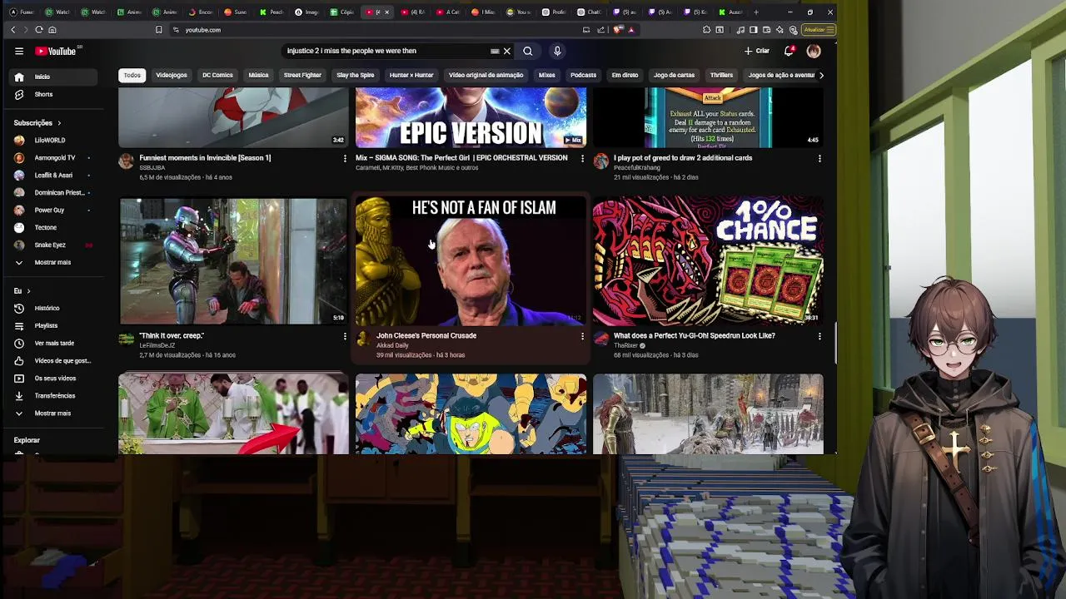Open the YouTube hamburger guide menu
The width and height of the screenshot is (1066, 599).
[18, 52]
